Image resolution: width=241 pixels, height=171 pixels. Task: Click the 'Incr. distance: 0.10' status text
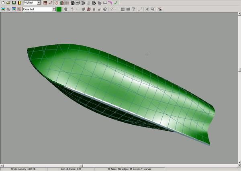[x=71, y=169]
